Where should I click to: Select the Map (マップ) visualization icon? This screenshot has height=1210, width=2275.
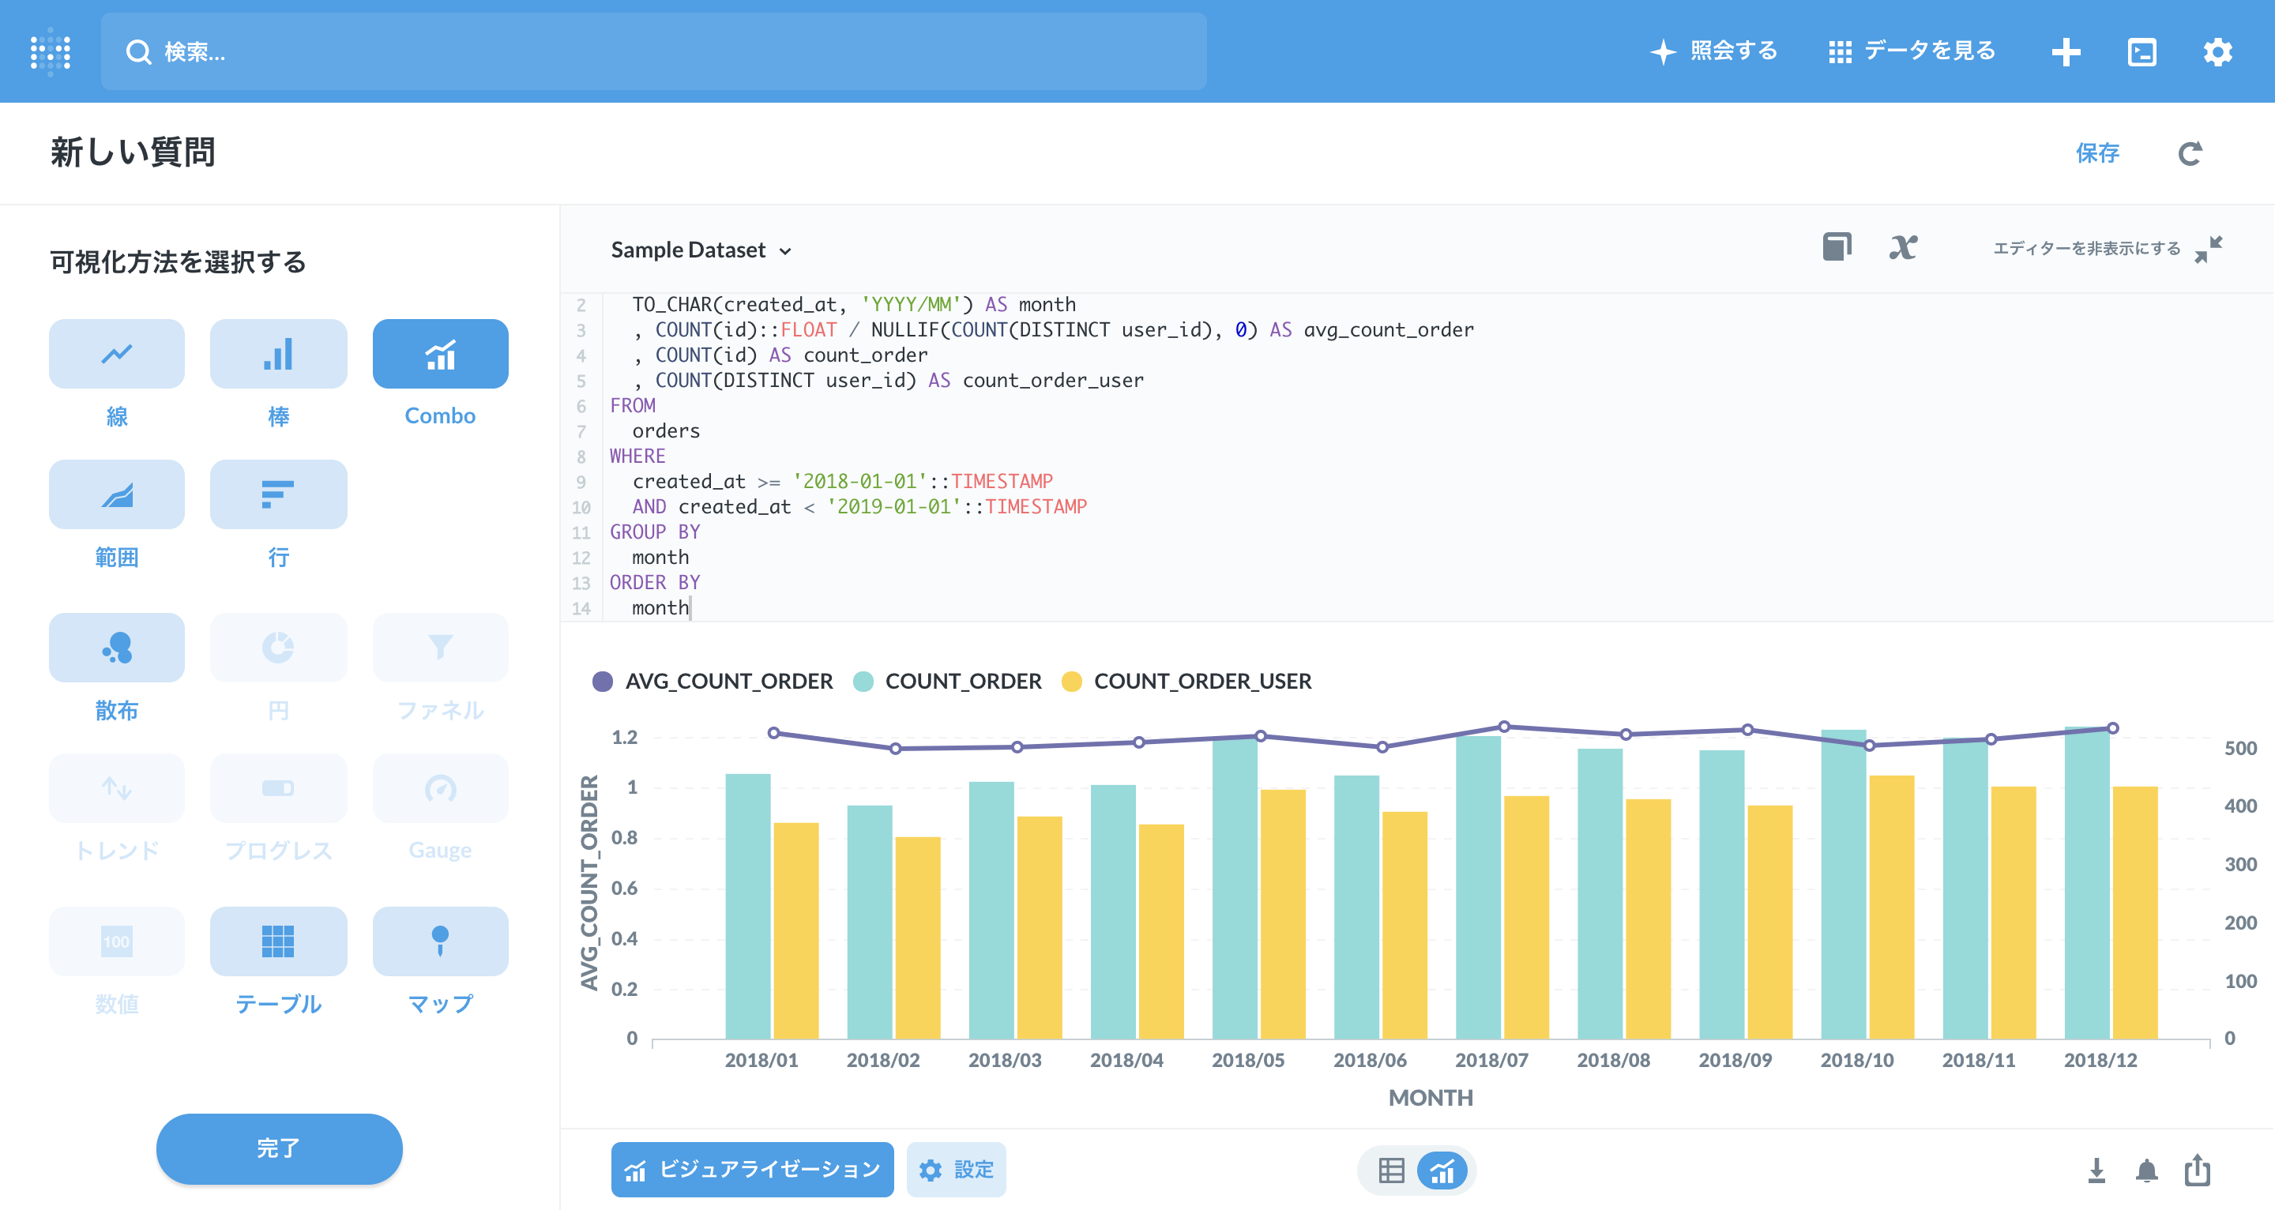coord(440,941)
